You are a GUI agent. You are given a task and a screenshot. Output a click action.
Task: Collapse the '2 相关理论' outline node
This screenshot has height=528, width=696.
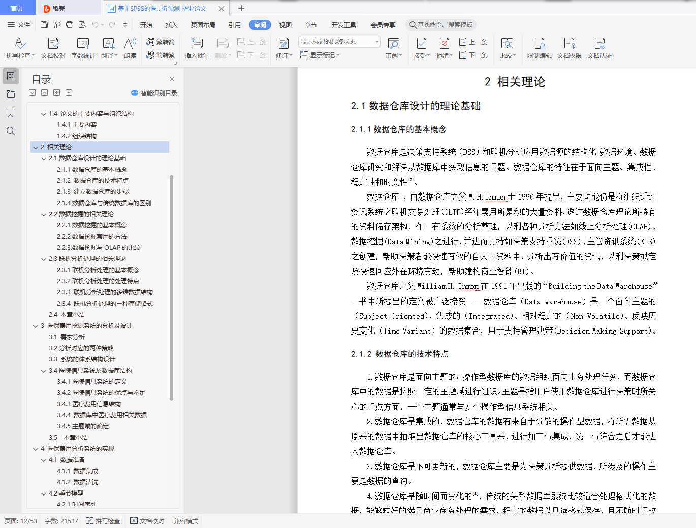(x=36, y=147)
